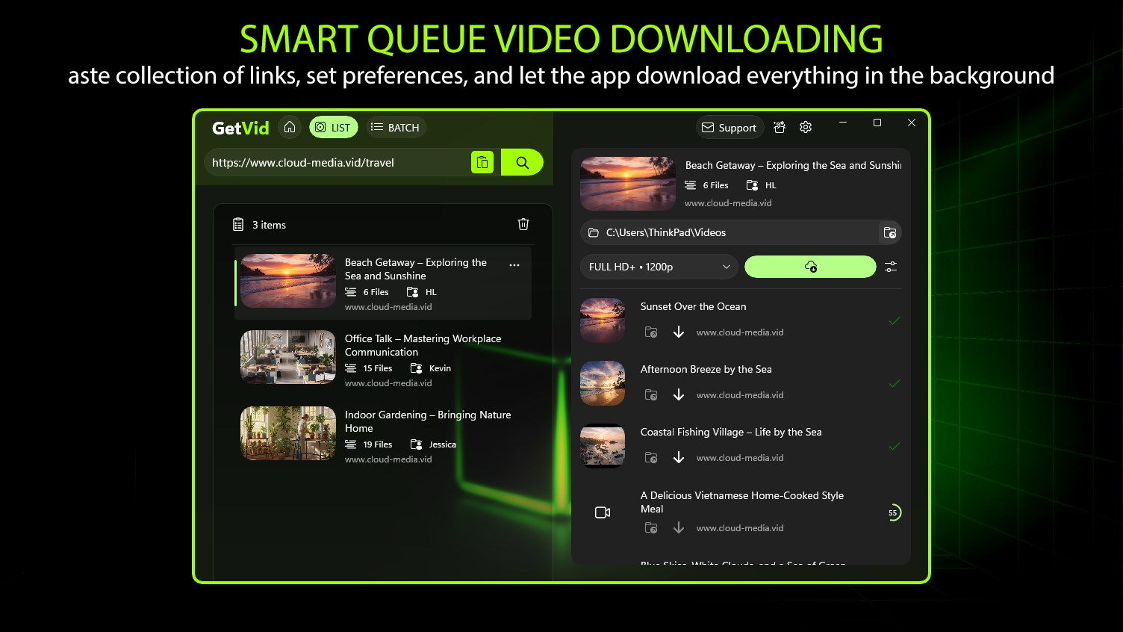The height and width of the screenshot is (632, 1123).
Task: Select Indoor Gardening list item title
Action: [428, 421]
